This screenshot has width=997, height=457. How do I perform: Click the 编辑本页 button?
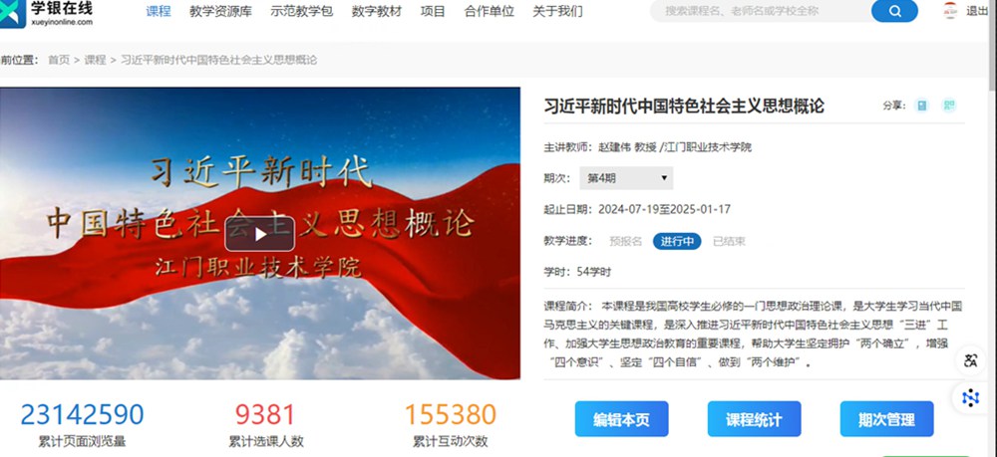point(621,419)
